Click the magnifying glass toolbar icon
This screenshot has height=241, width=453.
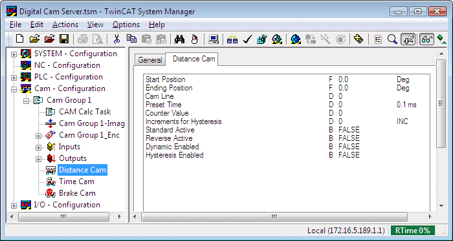392,39
